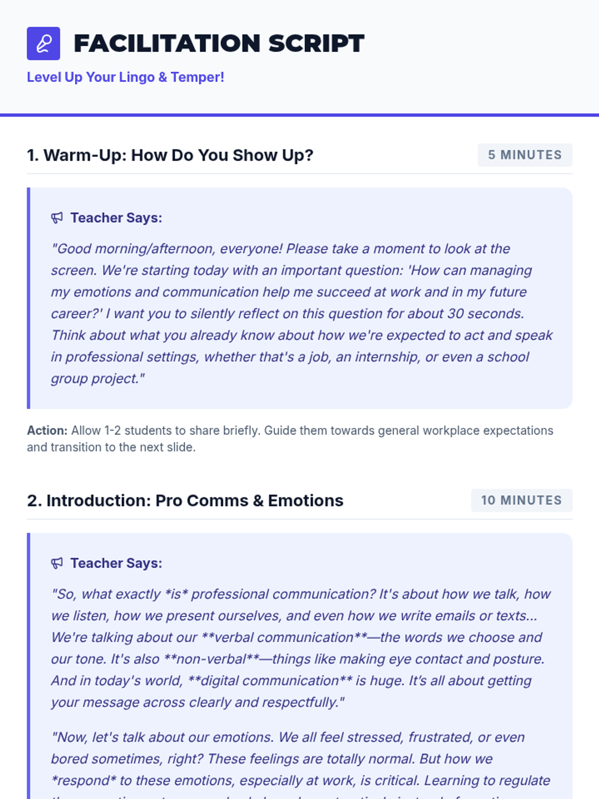Click the 'Introduction: Pro Comms & Emotions' heading

[185, 500]
